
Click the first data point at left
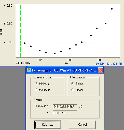25,43
